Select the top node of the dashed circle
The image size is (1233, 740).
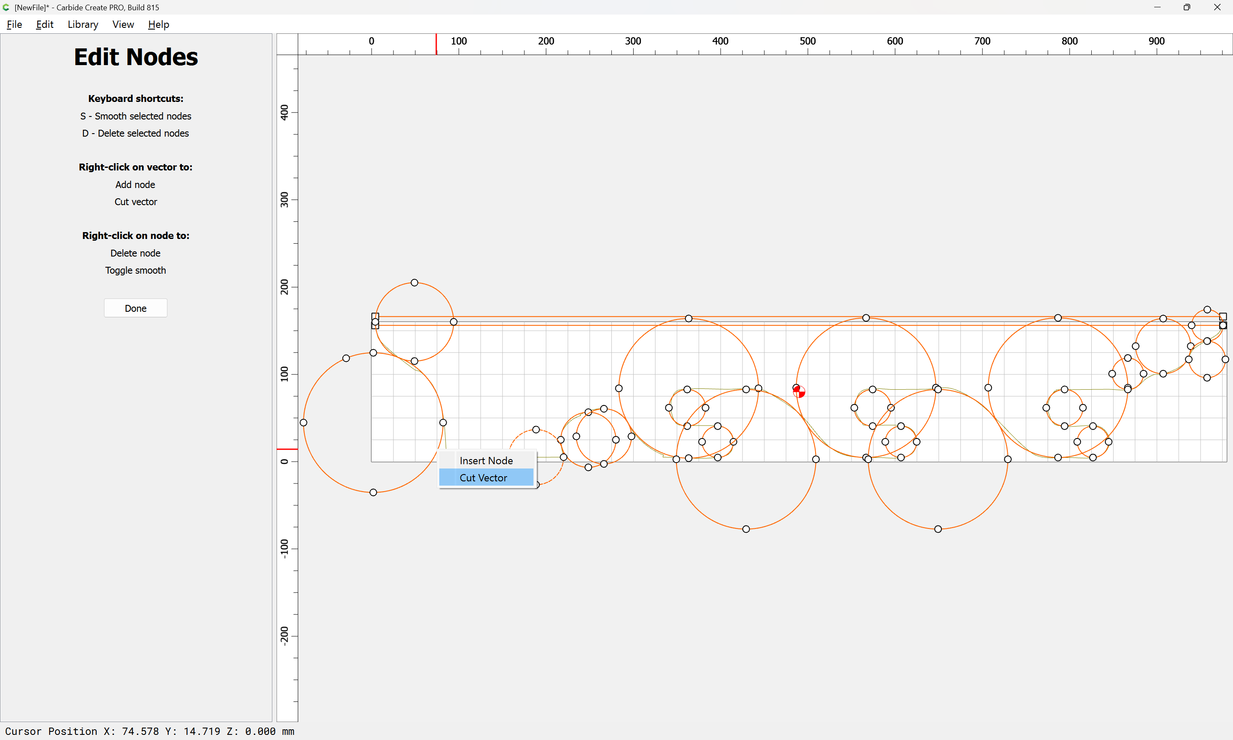(536, 430)
